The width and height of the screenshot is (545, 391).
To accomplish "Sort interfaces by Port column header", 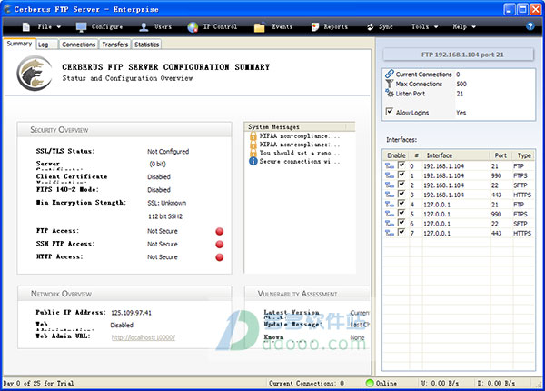I will tap(500, 155).
